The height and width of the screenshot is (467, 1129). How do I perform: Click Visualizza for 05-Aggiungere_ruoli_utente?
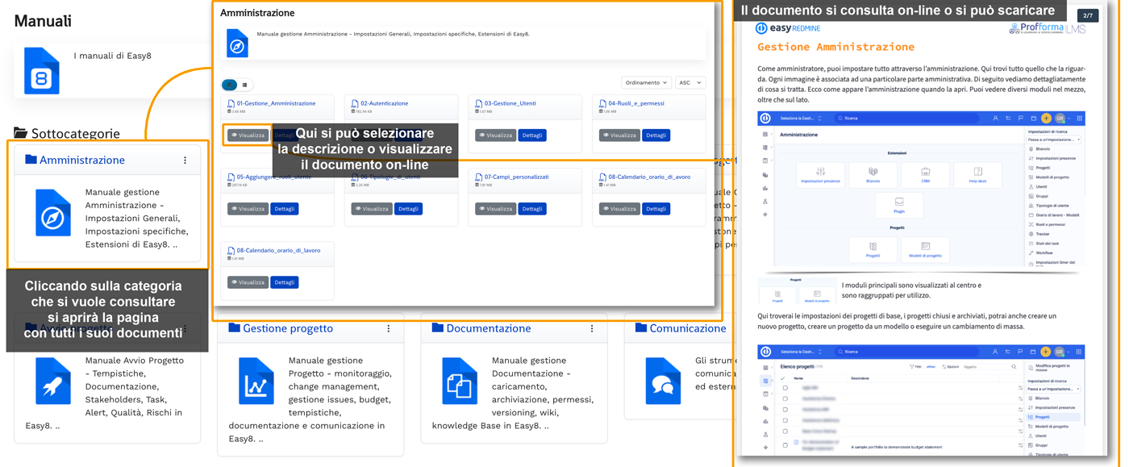[248, 209]
